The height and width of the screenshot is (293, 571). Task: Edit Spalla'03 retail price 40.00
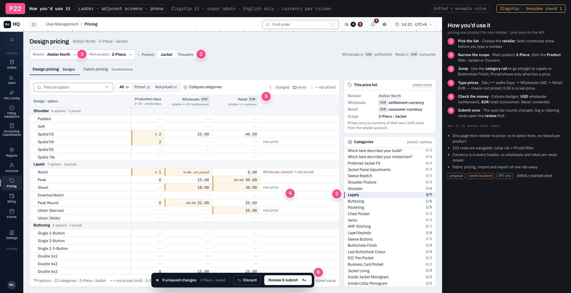click(x=236, y=134)
